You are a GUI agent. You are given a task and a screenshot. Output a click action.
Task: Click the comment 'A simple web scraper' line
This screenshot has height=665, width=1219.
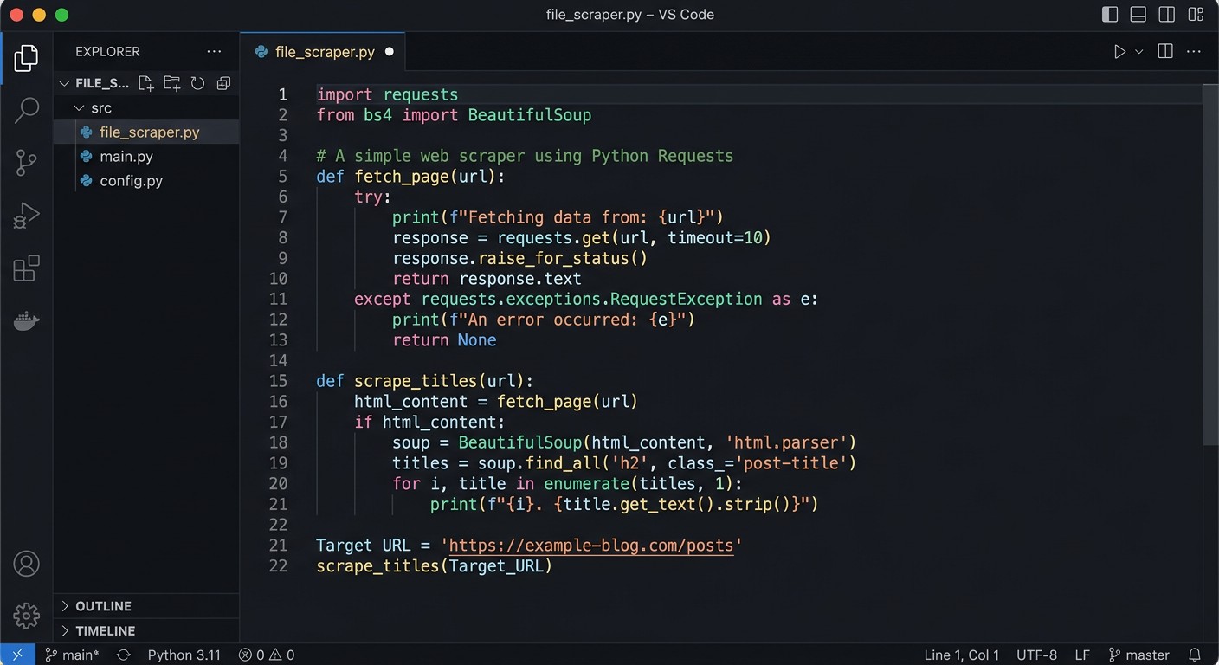[525, 156]
